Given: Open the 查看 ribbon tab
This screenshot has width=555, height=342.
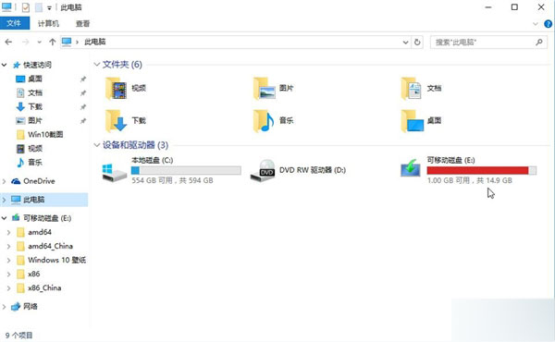Looking at the screenshot, I should pyautogui.click(x=83, y=24).
